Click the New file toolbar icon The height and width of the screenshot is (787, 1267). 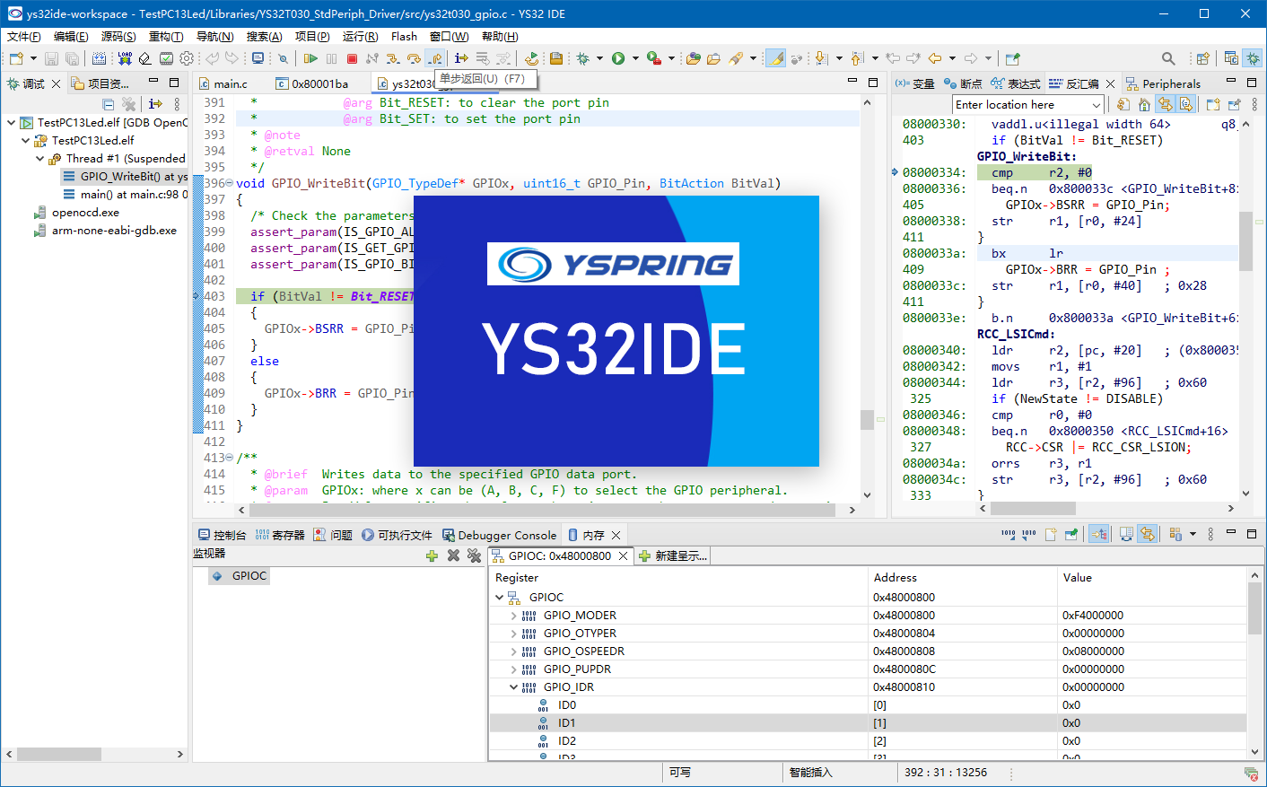tap(17, 58)
